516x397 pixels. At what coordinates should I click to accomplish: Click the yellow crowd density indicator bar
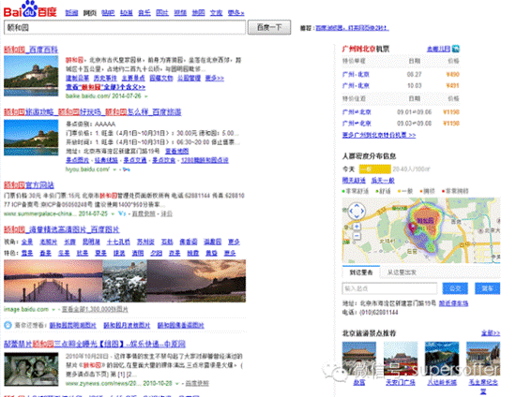[x=375, y=169]
